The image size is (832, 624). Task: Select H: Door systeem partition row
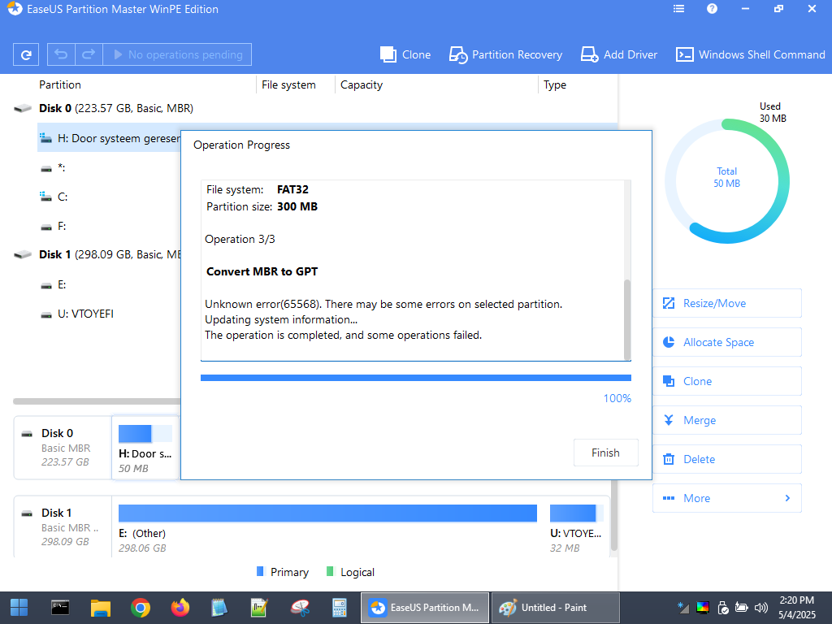(109, 138)
